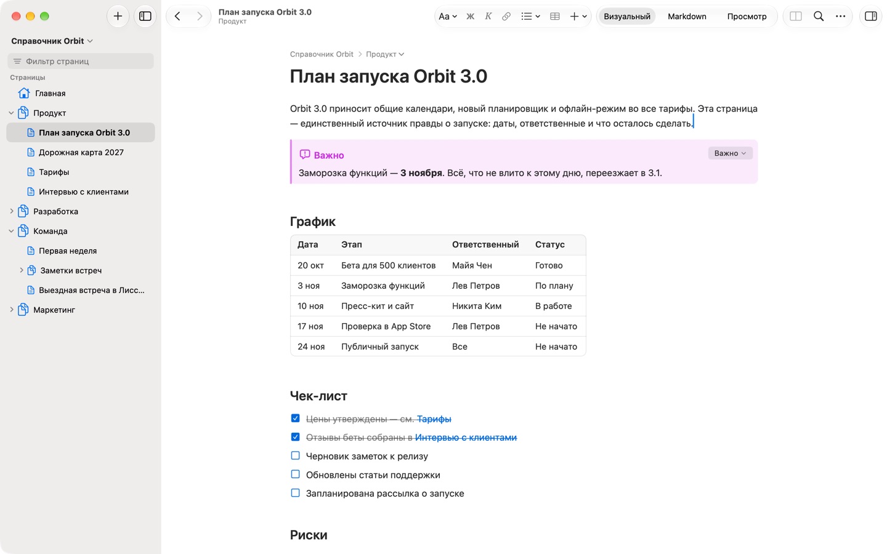Click the house icon for Главная

coord(24,94)
